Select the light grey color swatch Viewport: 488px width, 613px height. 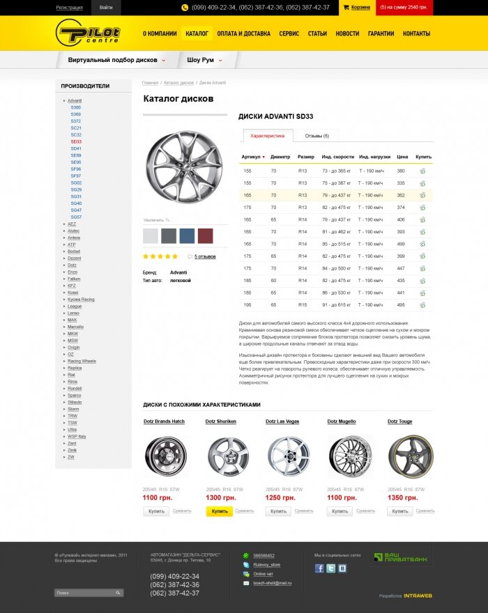tap(151, 236)
